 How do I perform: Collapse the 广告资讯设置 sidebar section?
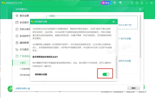coord(25,56)
